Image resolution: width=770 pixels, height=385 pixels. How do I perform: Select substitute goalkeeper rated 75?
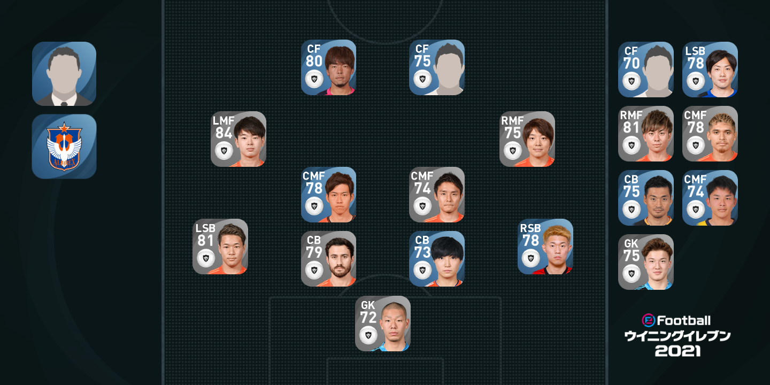(x=646, y=262)
